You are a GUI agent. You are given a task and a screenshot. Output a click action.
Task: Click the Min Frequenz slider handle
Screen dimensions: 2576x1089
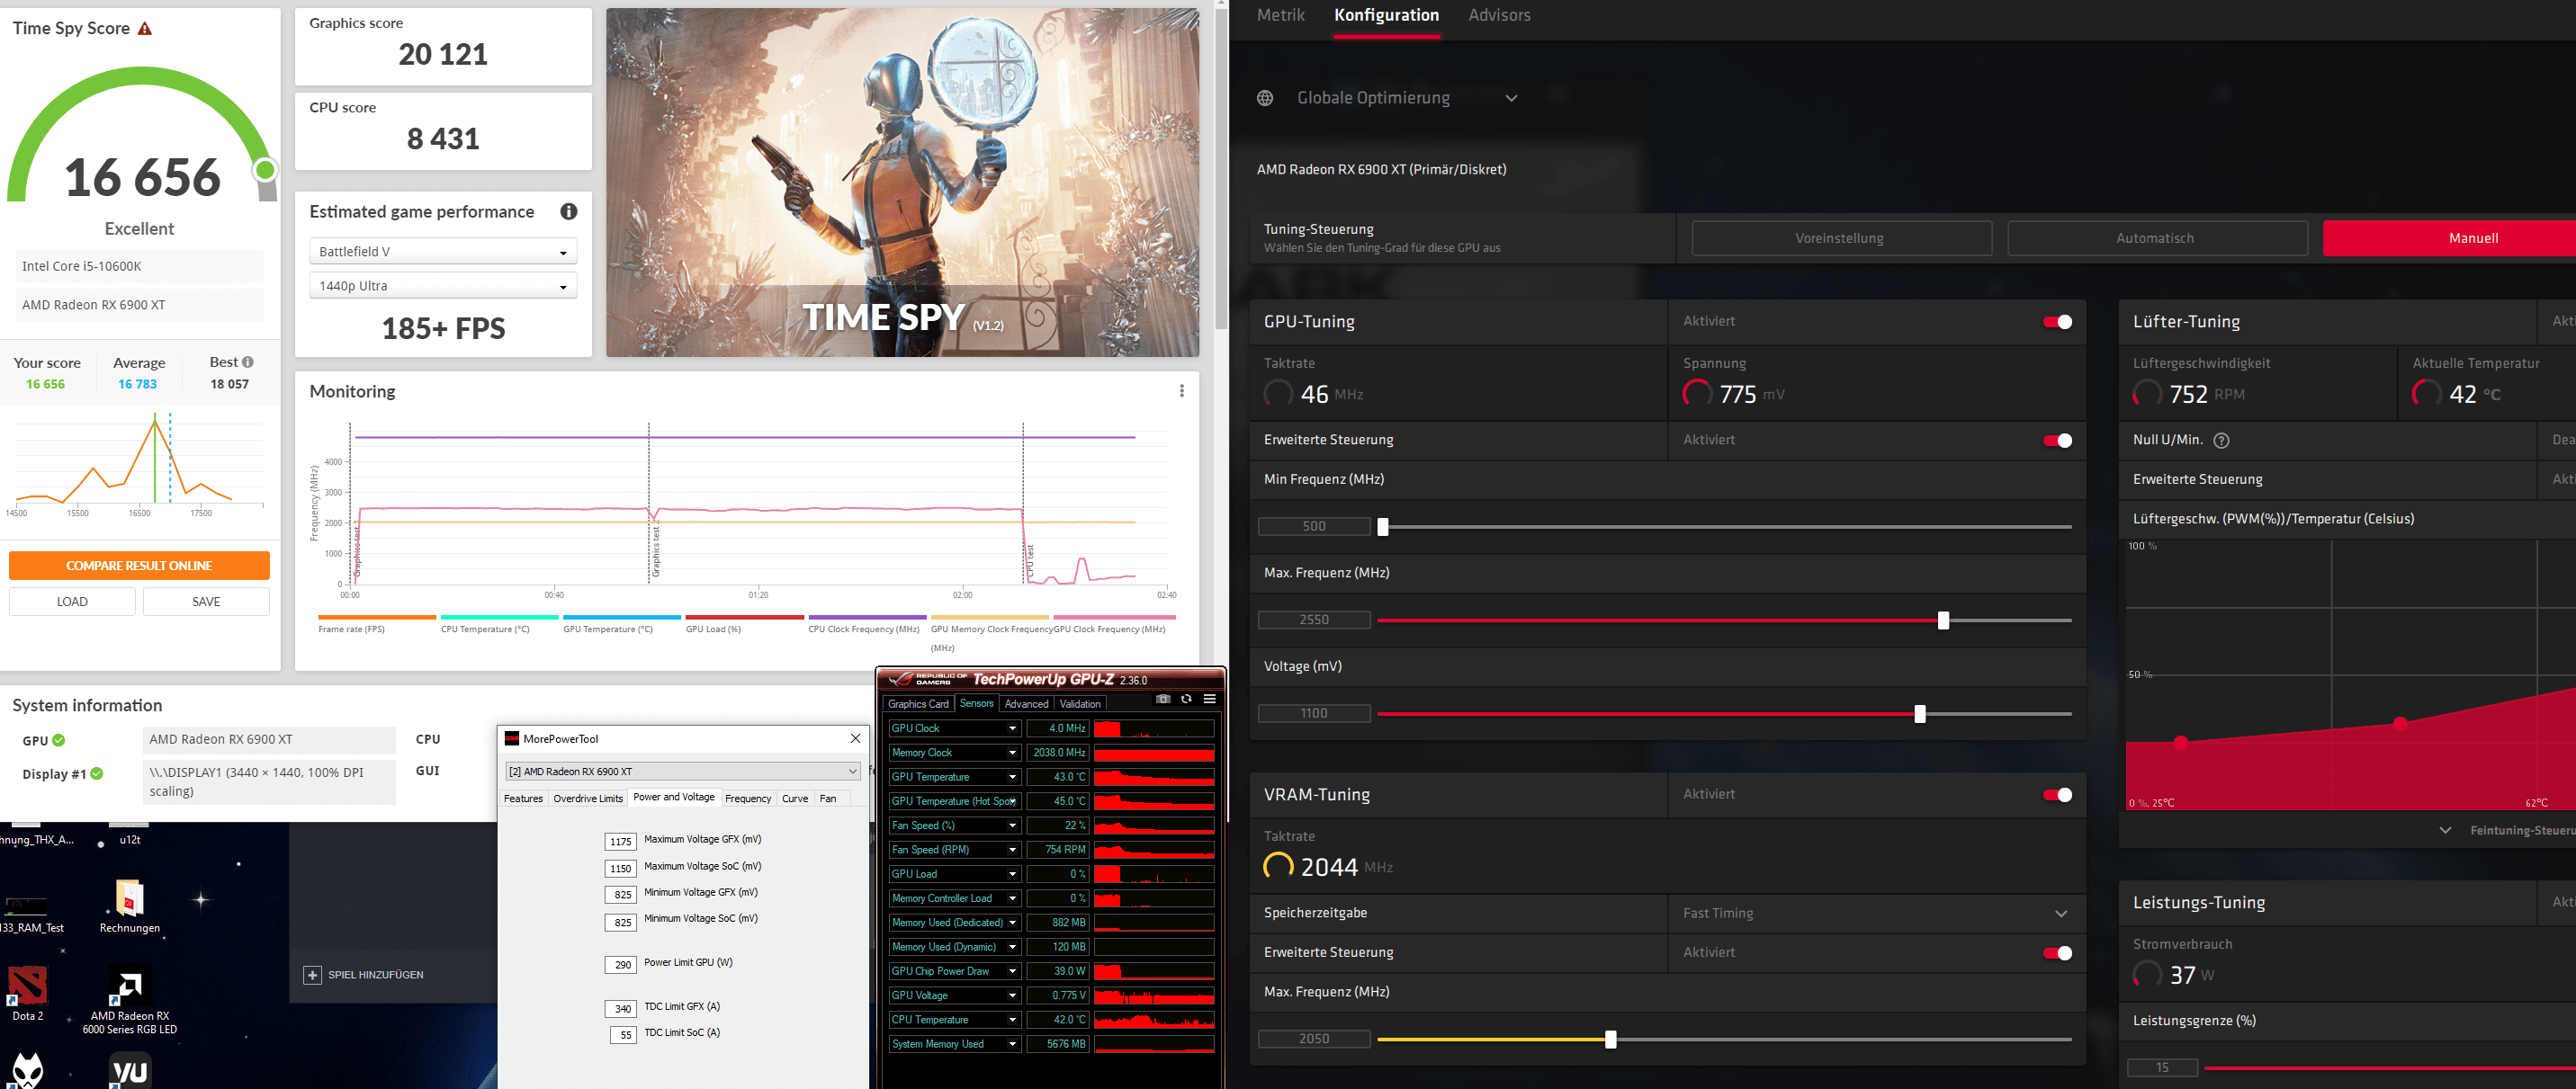(1382, 527)
